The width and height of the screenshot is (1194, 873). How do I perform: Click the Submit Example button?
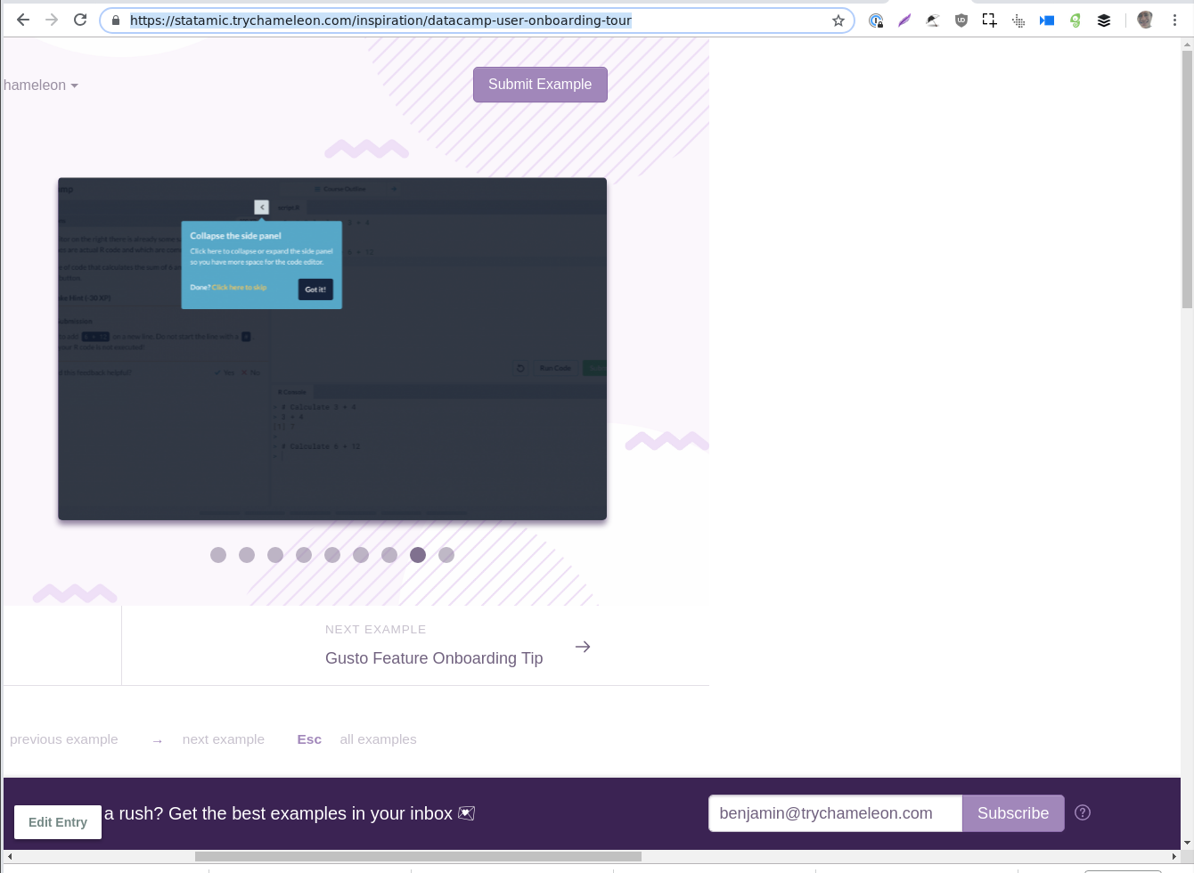coord(540,85)
